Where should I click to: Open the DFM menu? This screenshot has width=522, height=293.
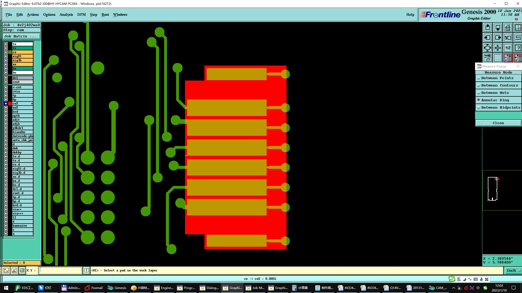click(x=81, y=14)
